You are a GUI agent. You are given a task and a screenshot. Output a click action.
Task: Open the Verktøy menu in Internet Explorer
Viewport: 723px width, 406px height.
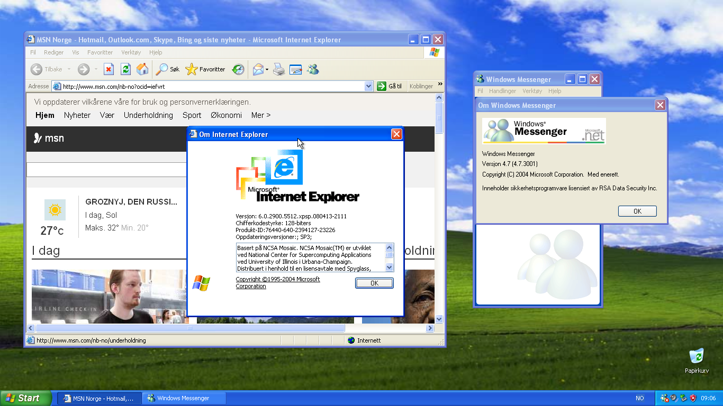[131, 52]
